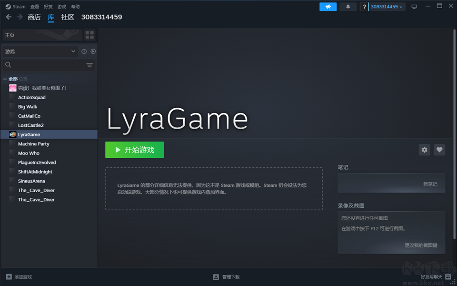The height and width of the screenshot is (286, 457).
Task: Open the 帮助 menu
Action: pos(75,6)
